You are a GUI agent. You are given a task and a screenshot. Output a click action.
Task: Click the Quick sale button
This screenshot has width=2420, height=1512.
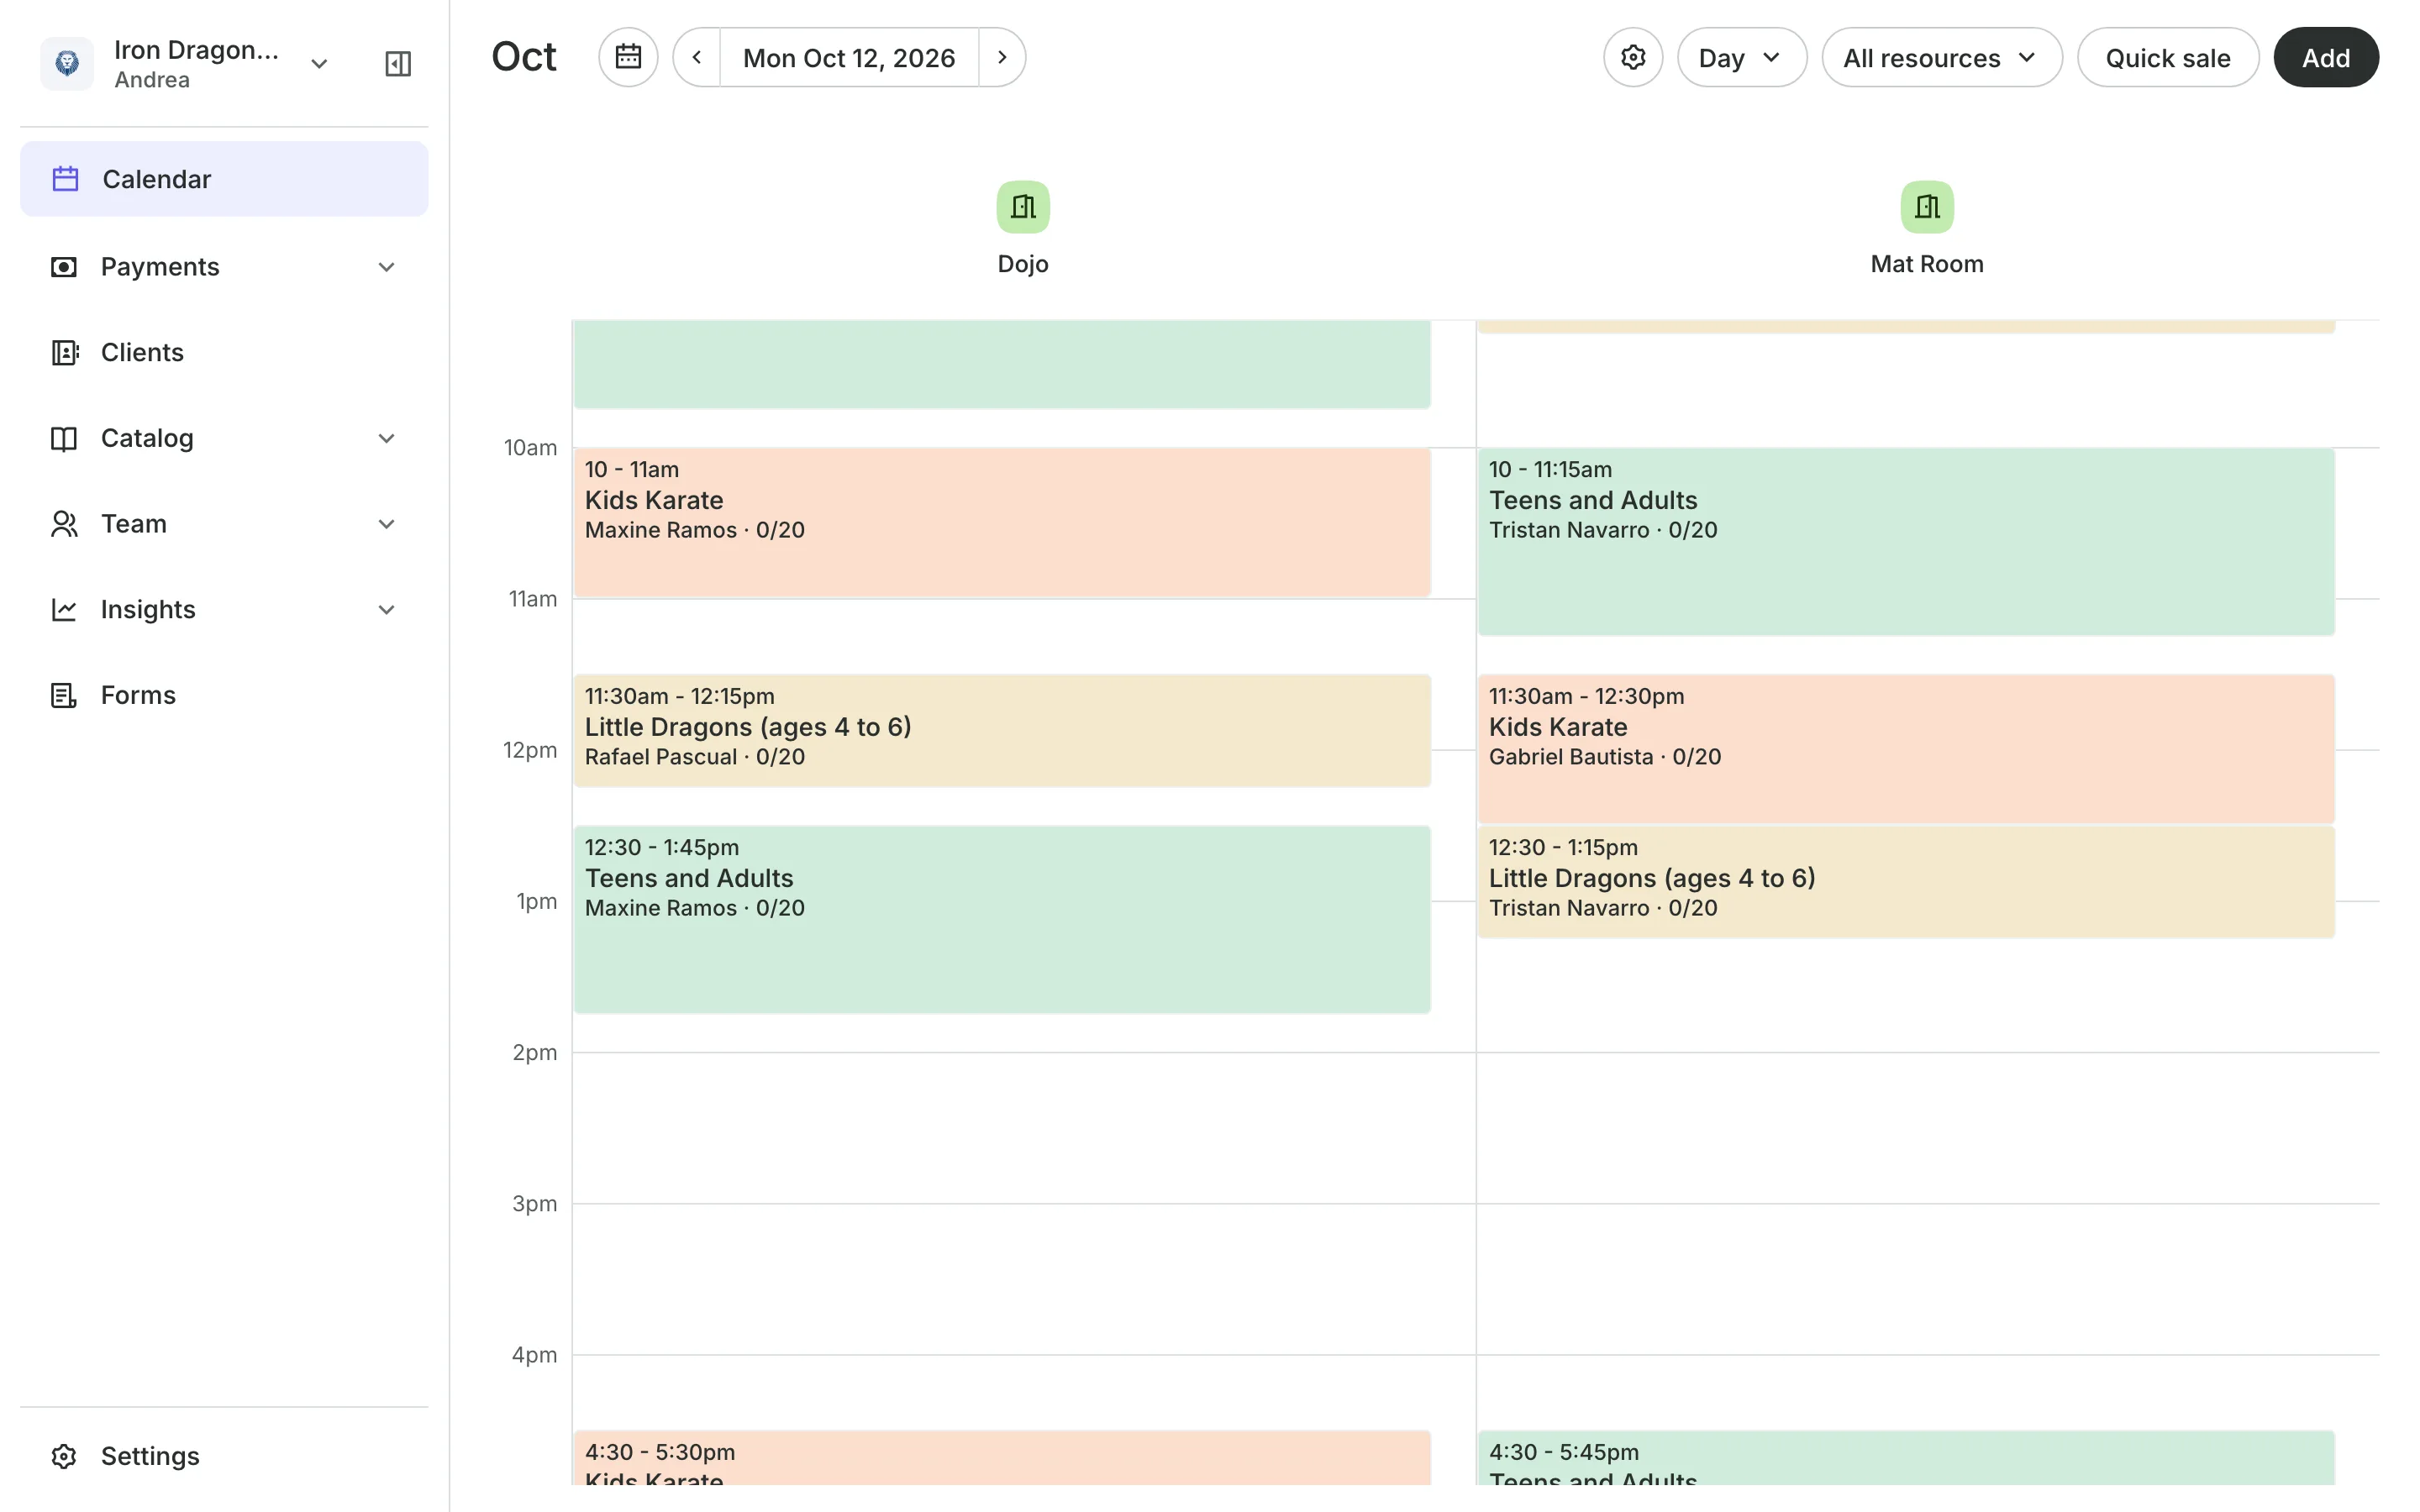[2167, 57]
